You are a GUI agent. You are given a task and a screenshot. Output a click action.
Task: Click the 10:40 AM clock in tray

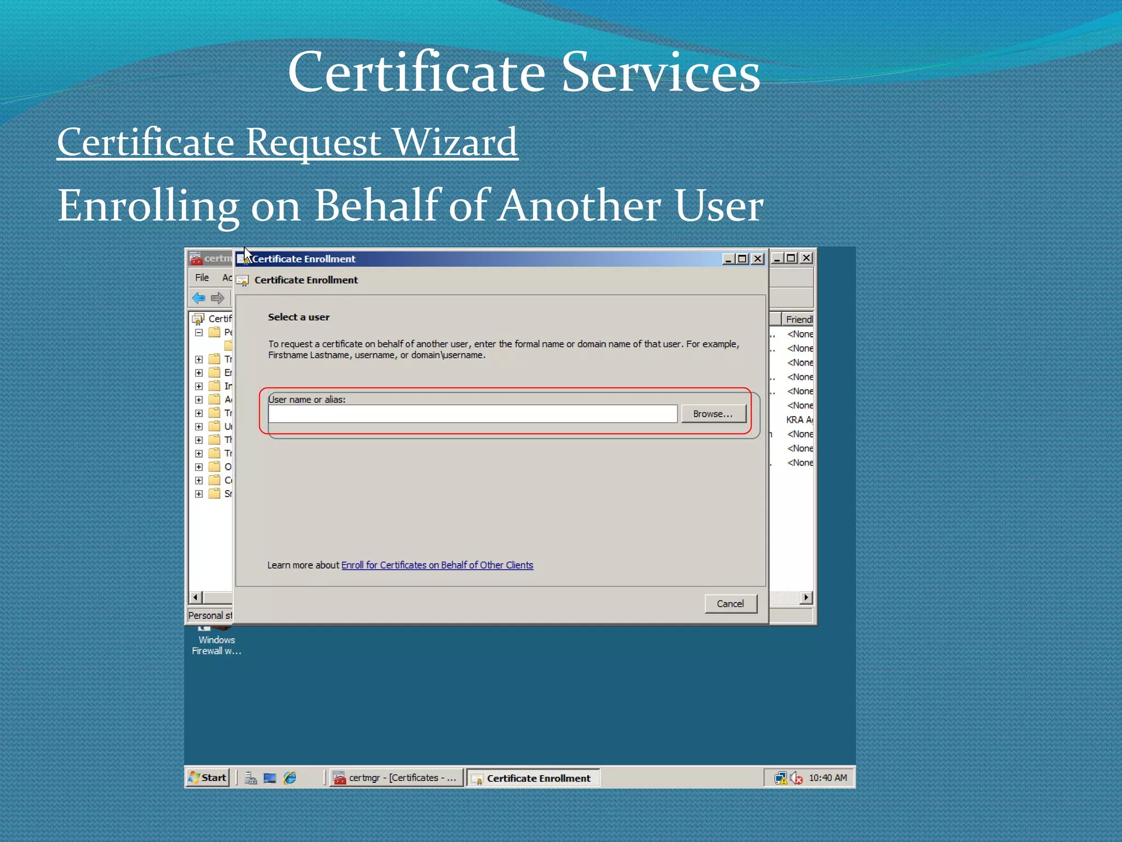(x=828, y=778)
